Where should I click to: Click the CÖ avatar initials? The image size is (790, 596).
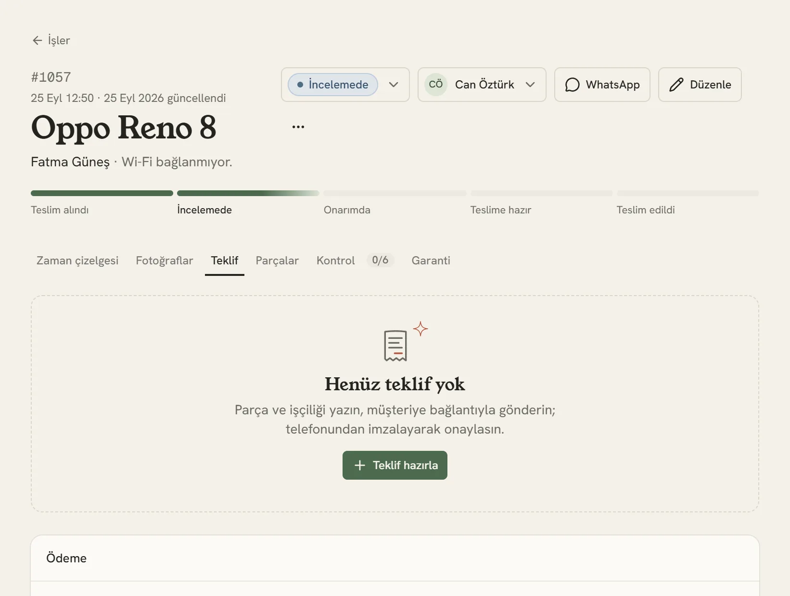pos(436,85)
